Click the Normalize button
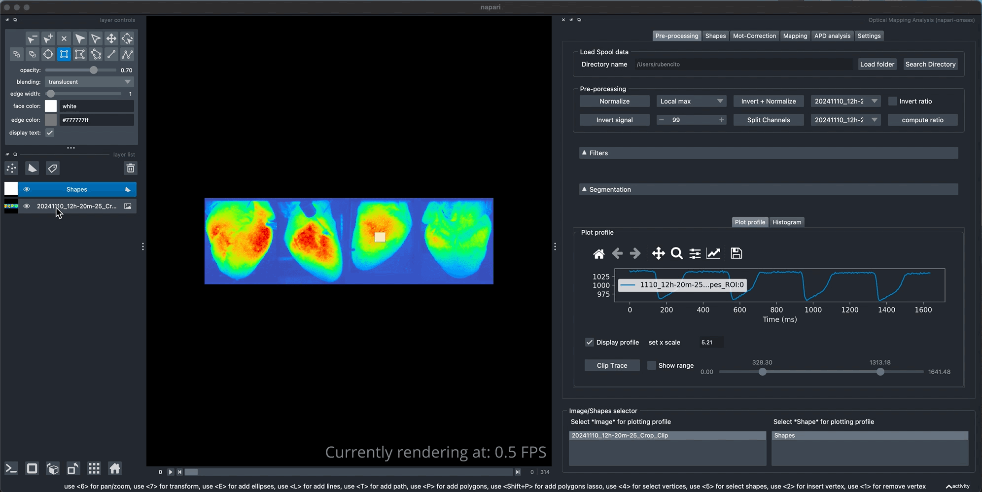This screenshot has height=492, width=982. (614, 101)
